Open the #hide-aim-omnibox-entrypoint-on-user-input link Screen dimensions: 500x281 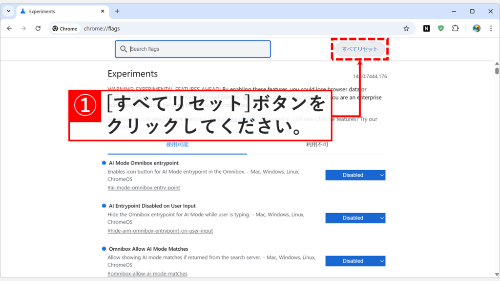tap(160, 231)
